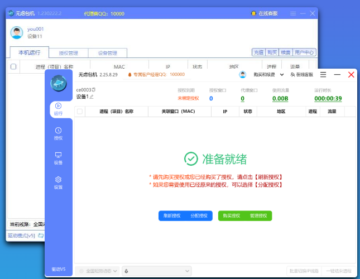The image size is (360, 279).
Task: Click the you001 username in back window
Action: tap(35, 29)
